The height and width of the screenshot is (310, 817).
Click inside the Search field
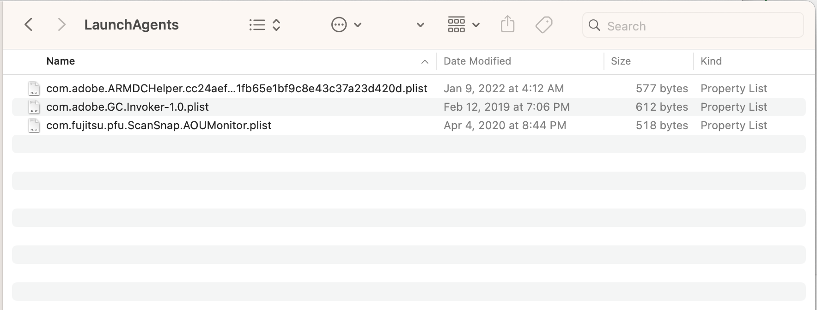coord(698,26)
